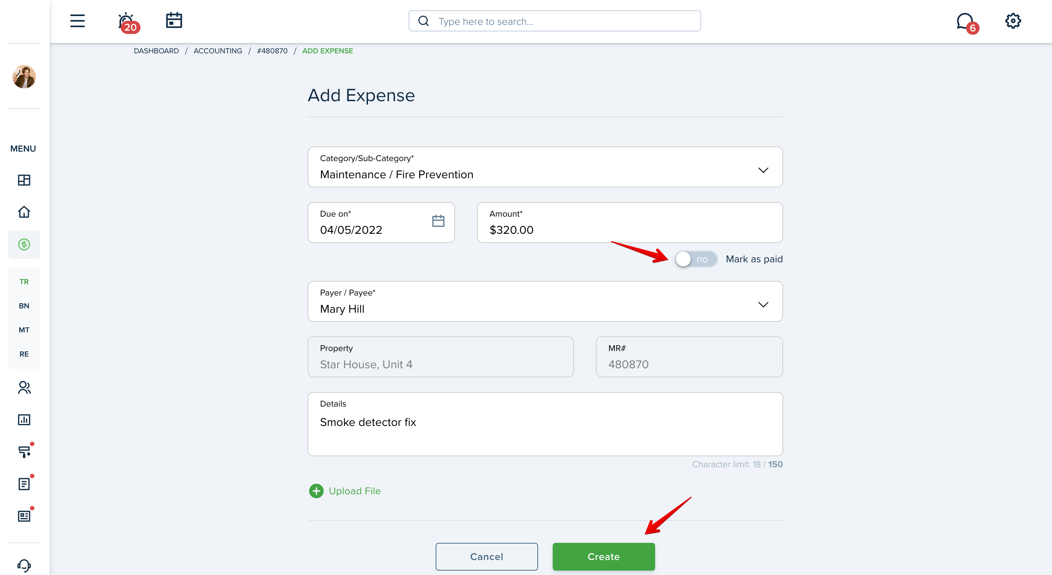
Task: Select the RE submenu item
Action: point(24,354)
